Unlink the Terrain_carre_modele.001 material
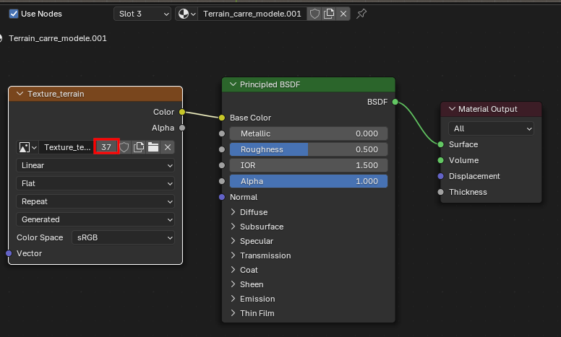The image size is (561, 337). coord(343,14)
